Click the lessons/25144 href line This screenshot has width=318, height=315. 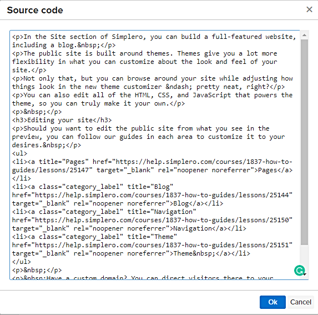(x=152, y=195)
